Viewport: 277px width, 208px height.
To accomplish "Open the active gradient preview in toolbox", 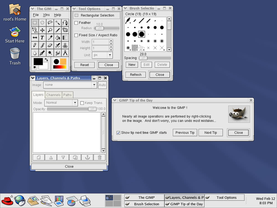I will point(60,67).
